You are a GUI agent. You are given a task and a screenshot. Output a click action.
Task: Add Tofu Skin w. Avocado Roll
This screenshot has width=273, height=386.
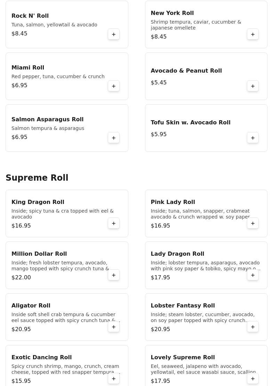[x=253, y=138]
